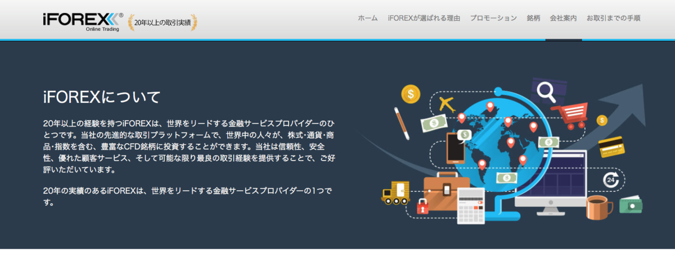675x261 pixels.
Task: Go to ホーム in the navigation
Action: [368, 19]
